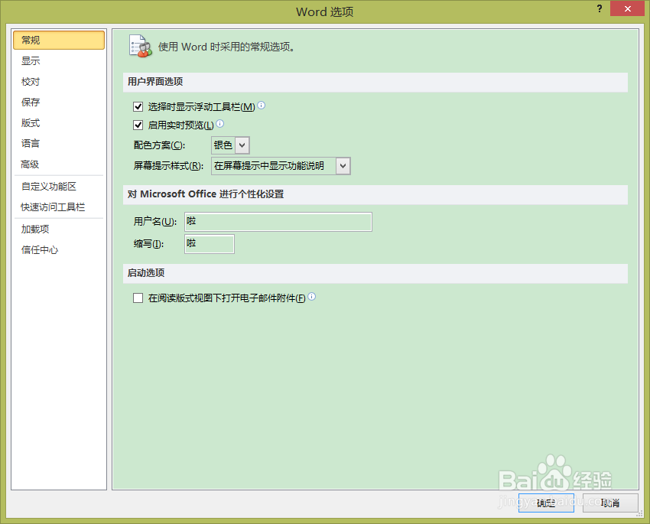The image size is (650, 524).
Task: Click the Word 常规选项 page icon
Action: click(141, 45)
